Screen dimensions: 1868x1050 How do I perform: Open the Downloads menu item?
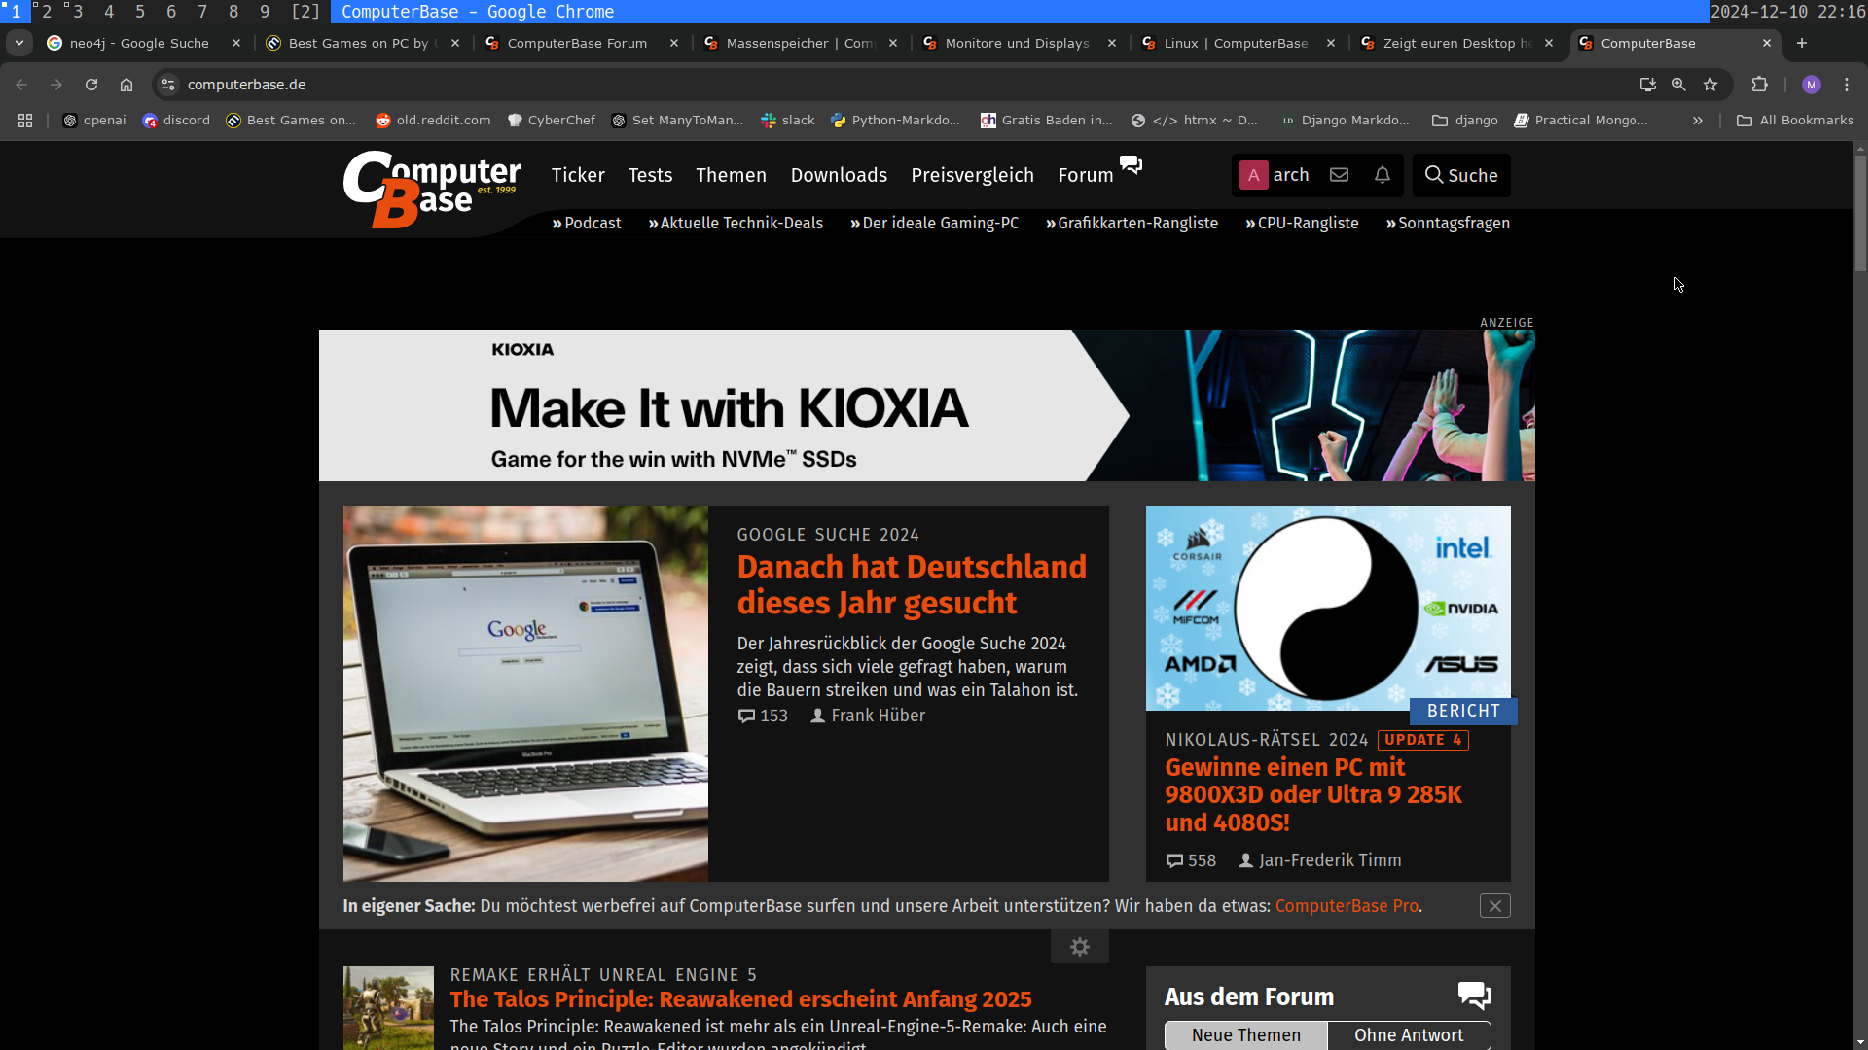[839, 175]
